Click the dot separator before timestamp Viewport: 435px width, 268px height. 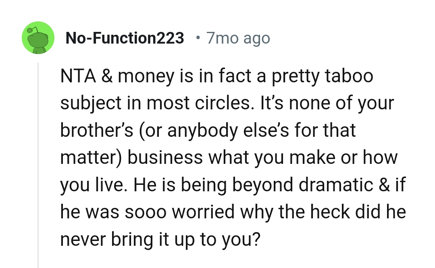[x=197, y=38]
